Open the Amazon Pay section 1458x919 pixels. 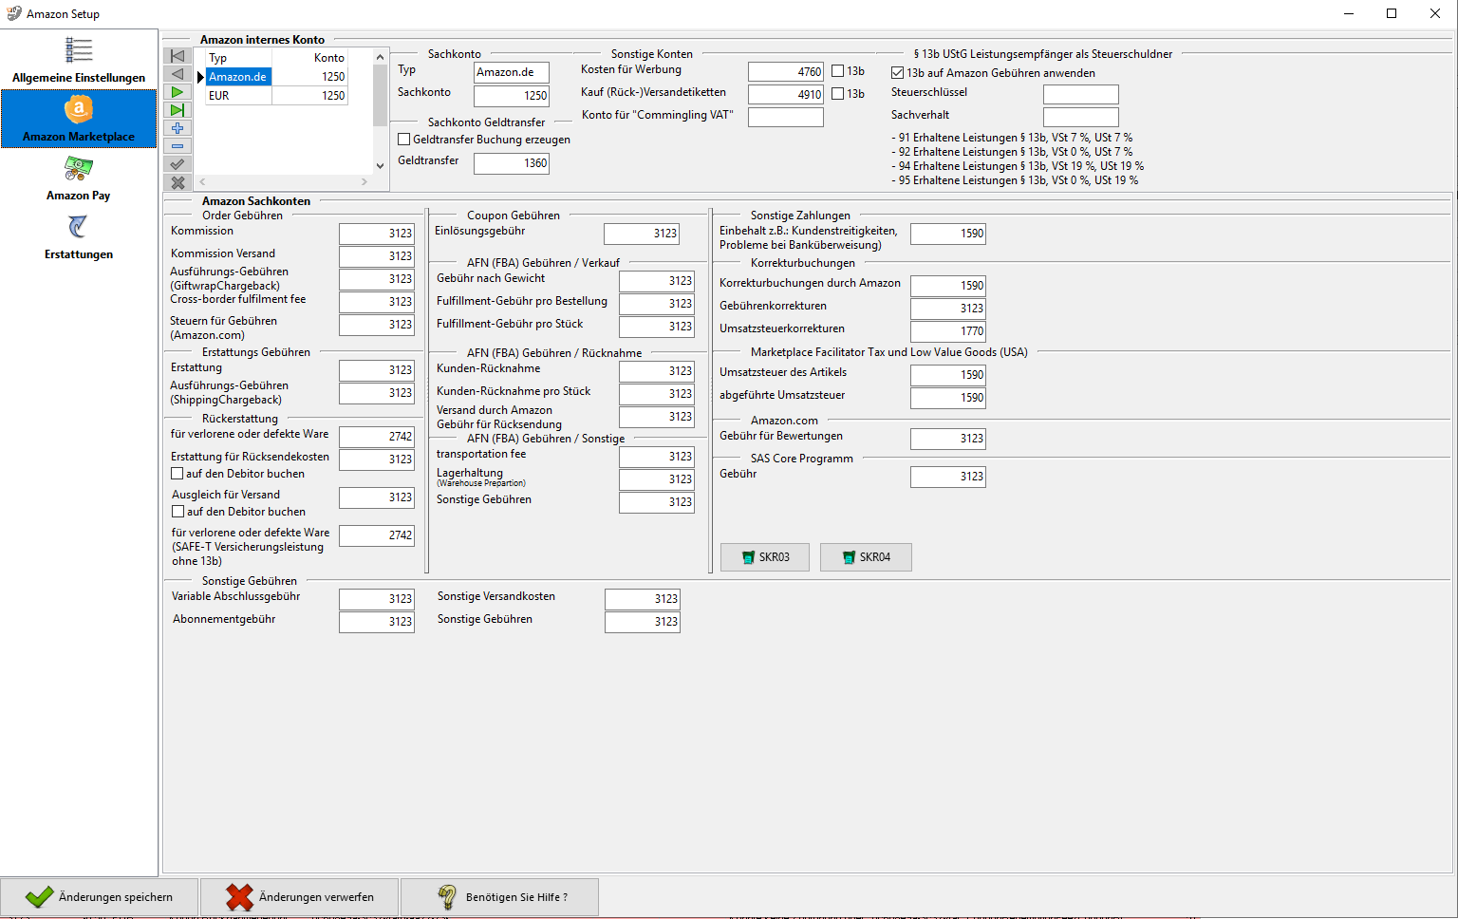[79, 178]
